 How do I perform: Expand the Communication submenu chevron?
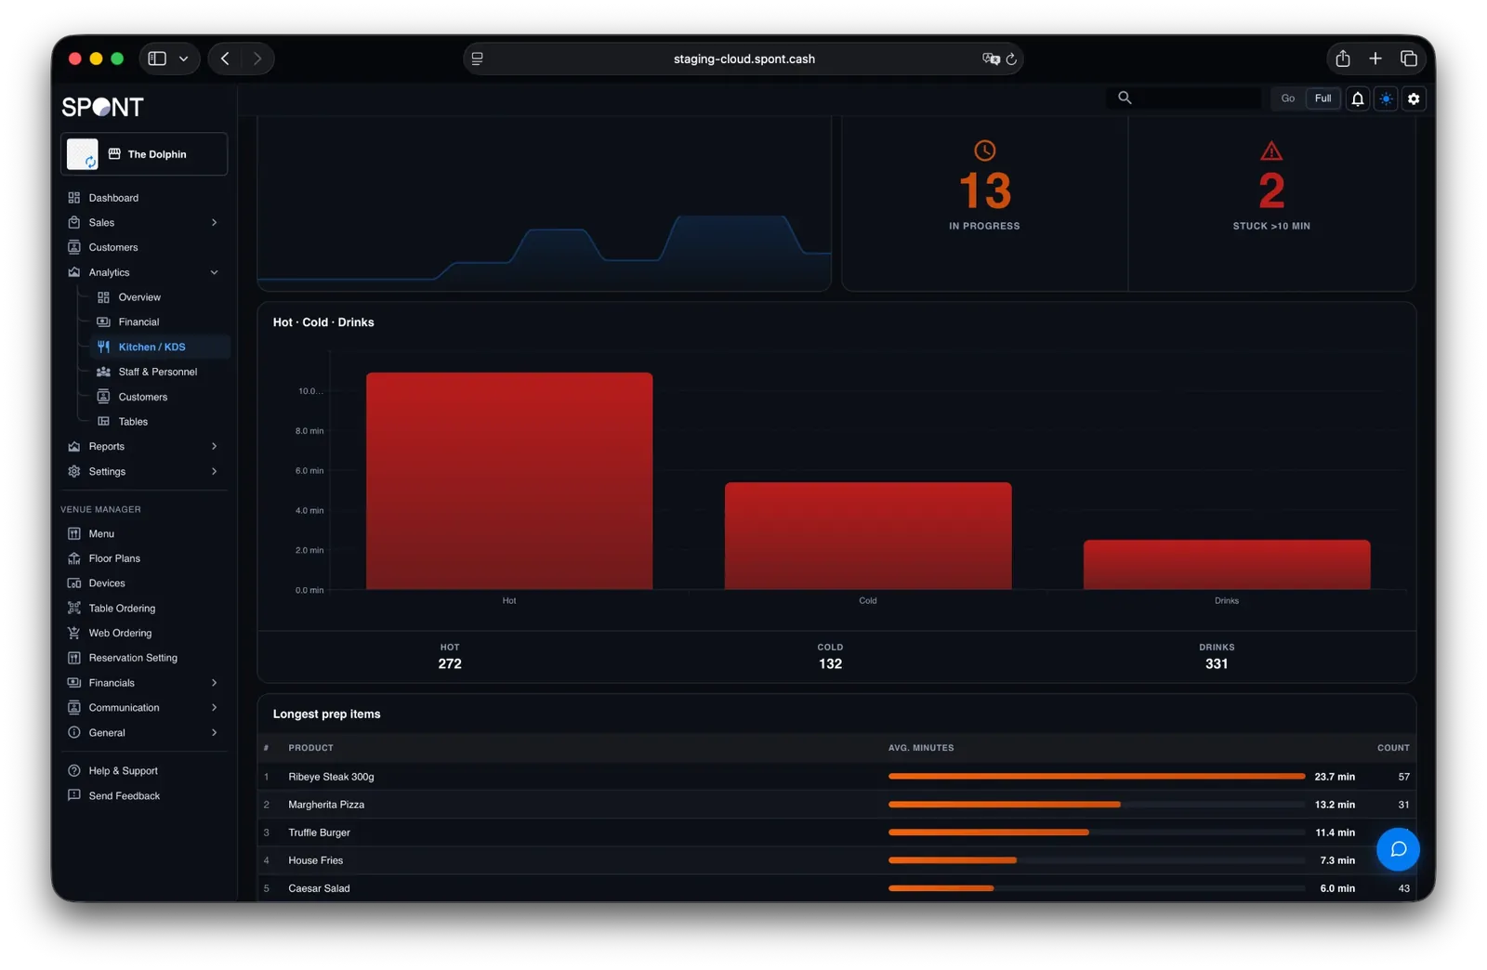click(214, 708)
